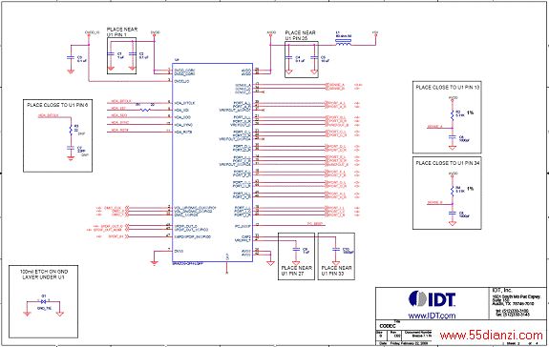Open the www.55dianzi.com watermark link
Viewport: 549px width, 347px height.
491,337
